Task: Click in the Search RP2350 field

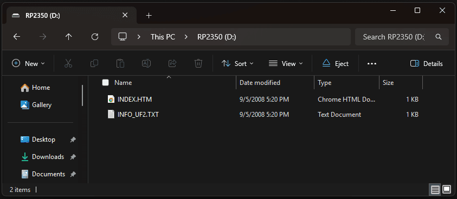Action: [x=394, y=37]
